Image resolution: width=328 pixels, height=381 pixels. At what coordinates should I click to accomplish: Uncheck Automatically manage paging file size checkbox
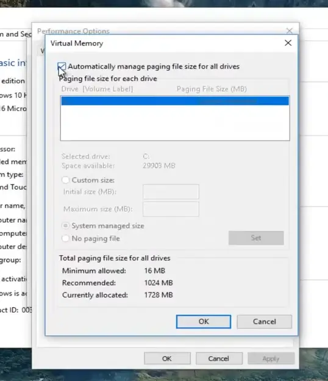[62, 67]
